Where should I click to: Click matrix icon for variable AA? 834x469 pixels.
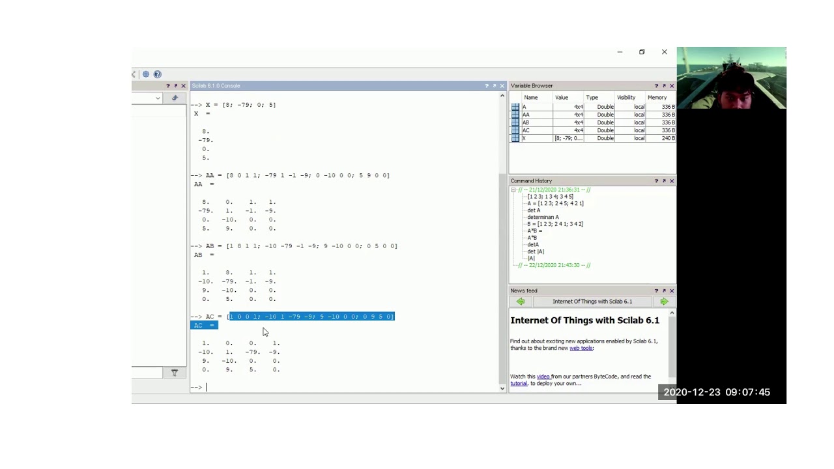click(515, 115)
